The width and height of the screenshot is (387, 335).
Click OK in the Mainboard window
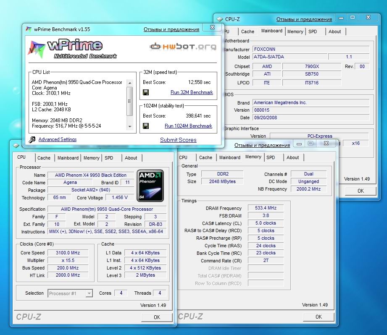click(x=361, y=191)
